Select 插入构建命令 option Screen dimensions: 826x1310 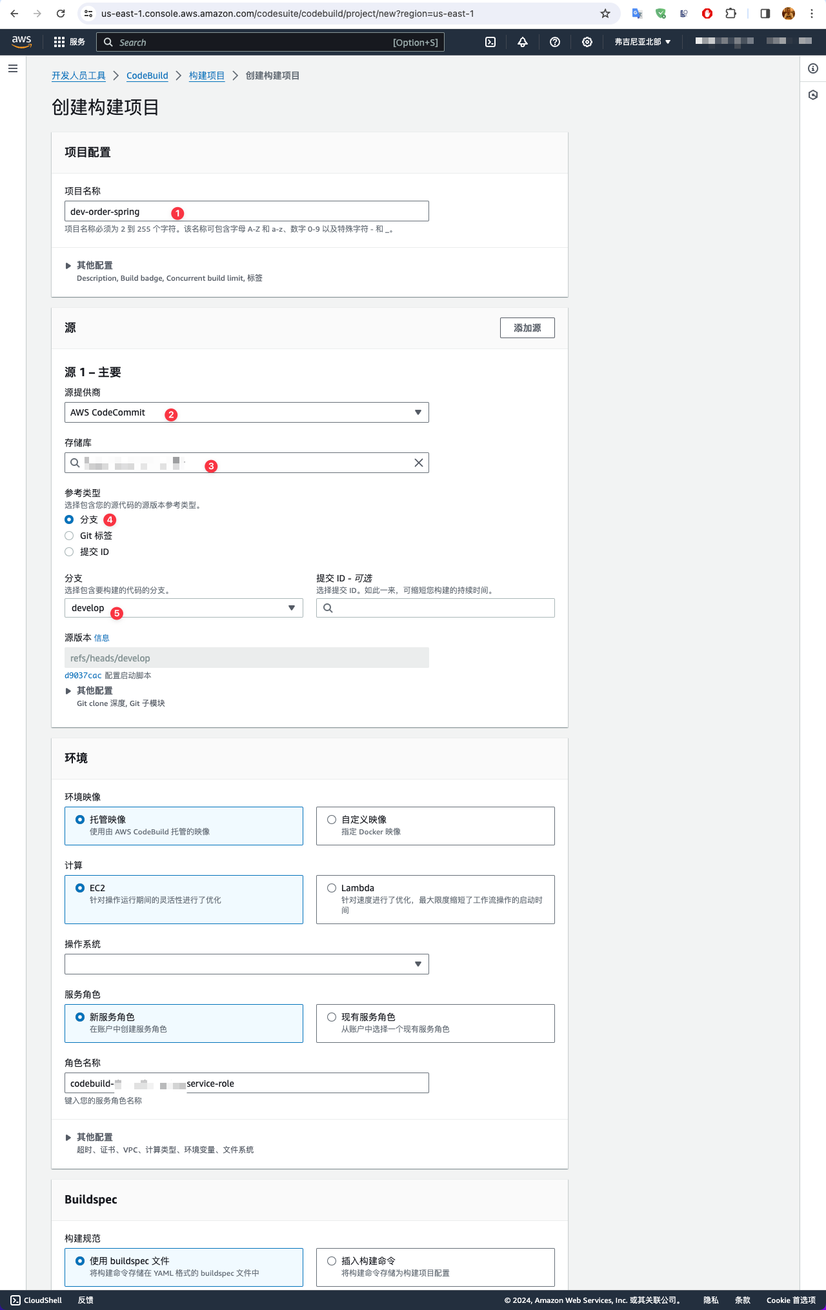pyautogui.click(x=436, y=1267)
